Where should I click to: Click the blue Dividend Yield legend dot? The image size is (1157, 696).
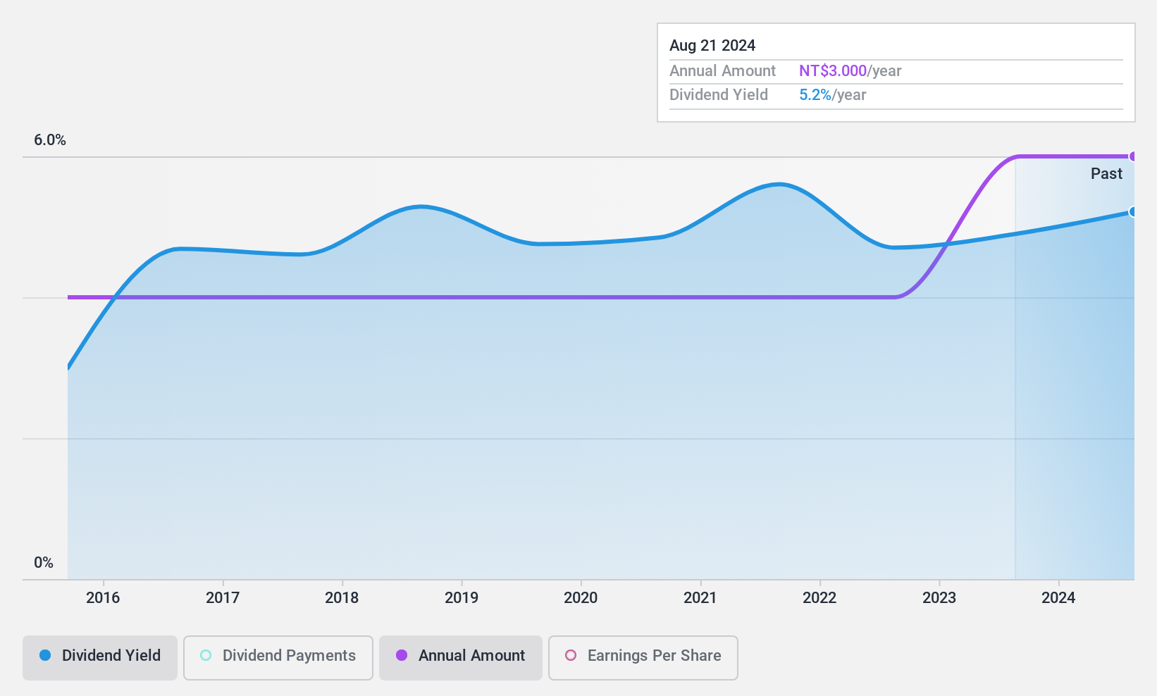pos(45,655)
